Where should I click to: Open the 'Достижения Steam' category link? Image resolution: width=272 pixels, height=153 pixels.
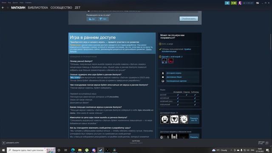point(174,77)
